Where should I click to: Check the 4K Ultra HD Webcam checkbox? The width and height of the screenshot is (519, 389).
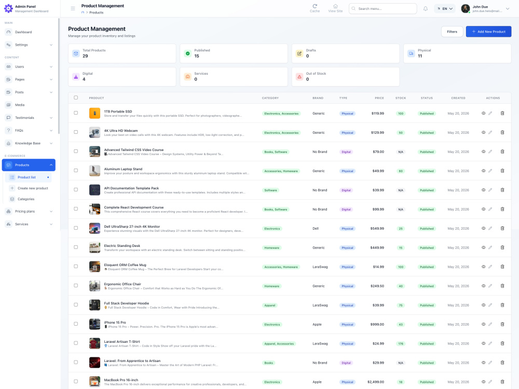tap(76, 132)
